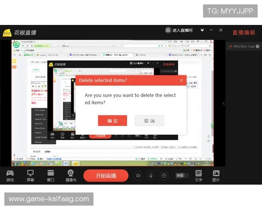The width and height of the screenshot is (262, 210).
Task: Click 进入直播间 to enter live room
Action: (179, 31)
